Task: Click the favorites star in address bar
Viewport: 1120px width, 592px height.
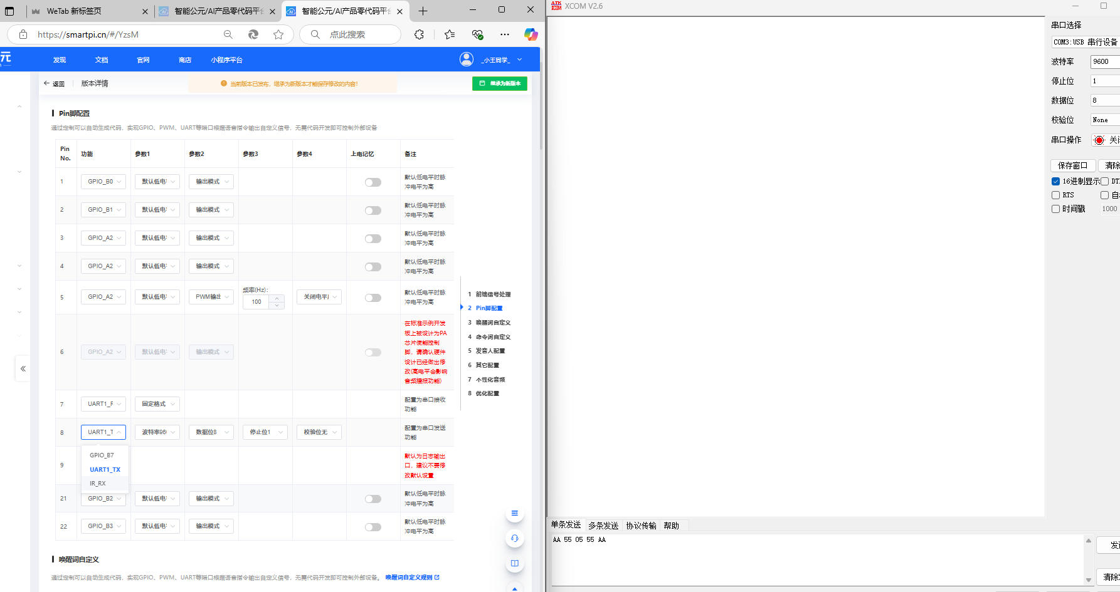Action: tap(278, 34)
